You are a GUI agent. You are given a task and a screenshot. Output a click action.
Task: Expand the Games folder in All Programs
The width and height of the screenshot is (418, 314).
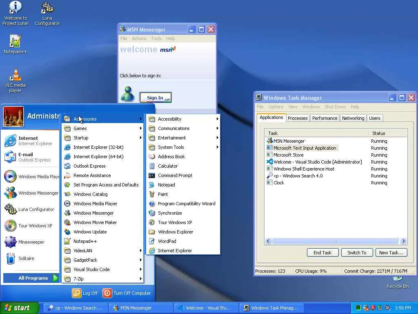click(102, 128)
